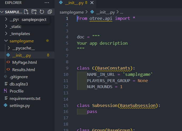Viewport: 182px width, 131px height.
Task: Refresh the Explorer file tree
Action: tap(42, 12)
